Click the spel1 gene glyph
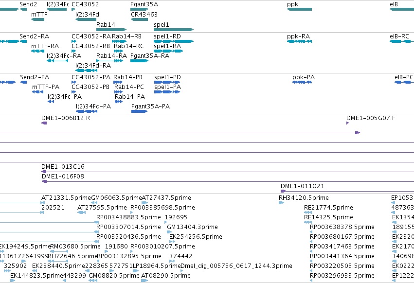Viewport: 414px width, 283px height. coord(174,30)
